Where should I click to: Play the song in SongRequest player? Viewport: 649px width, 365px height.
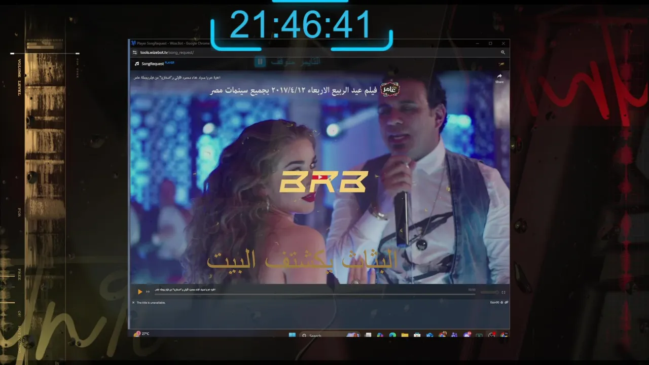(140, 291)
